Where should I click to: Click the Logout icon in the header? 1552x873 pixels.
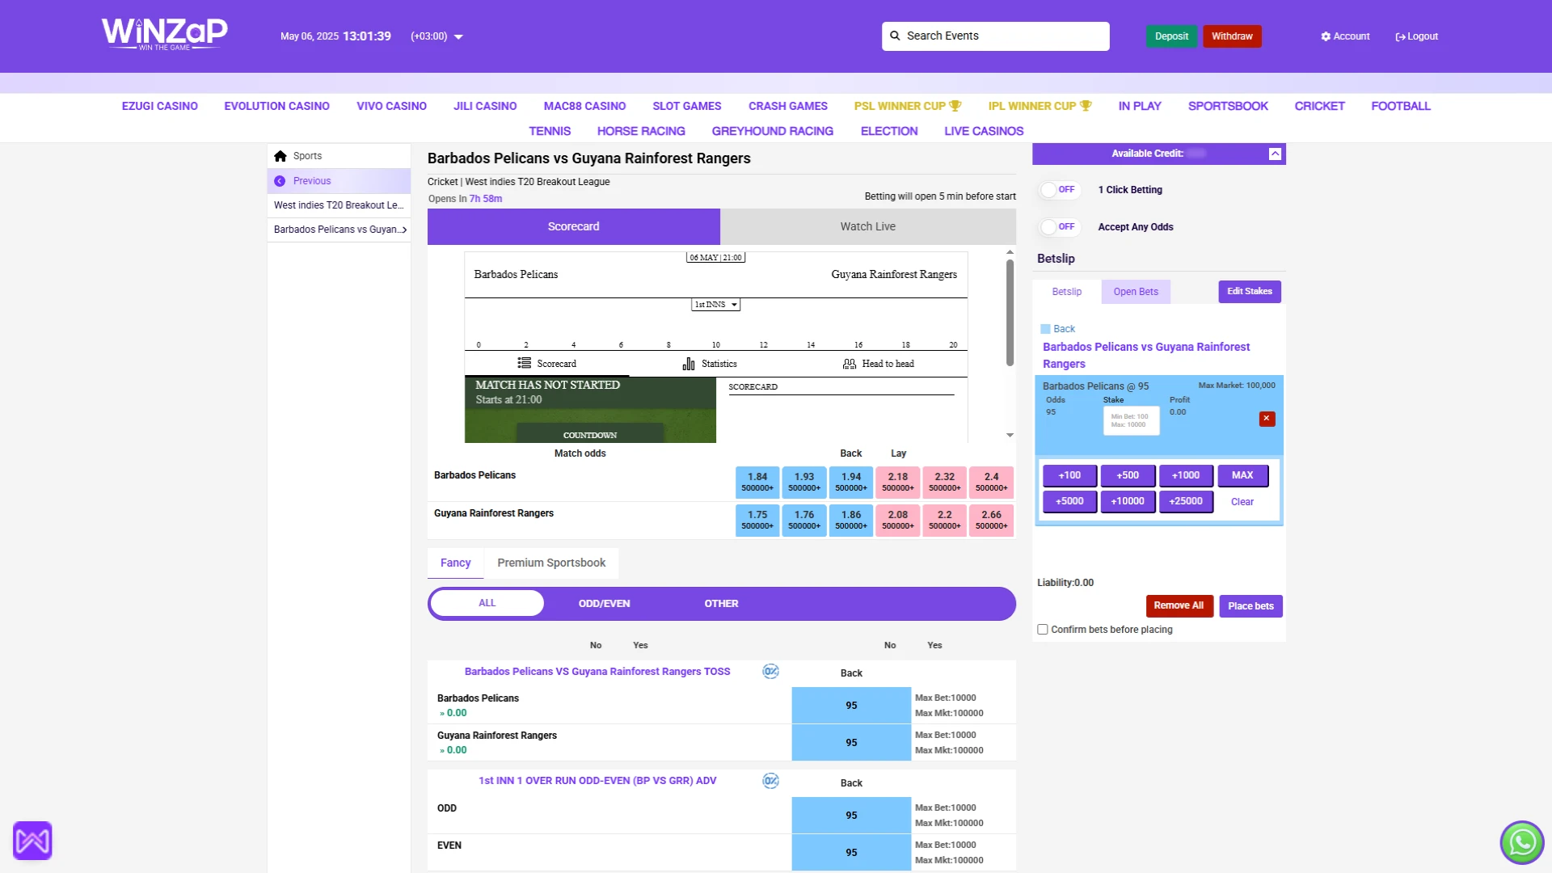(1400, 36)
